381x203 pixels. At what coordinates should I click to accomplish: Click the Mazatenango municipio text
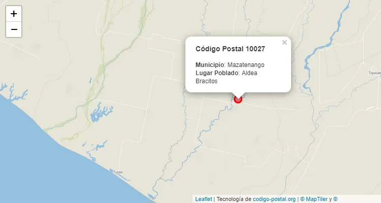246,65
